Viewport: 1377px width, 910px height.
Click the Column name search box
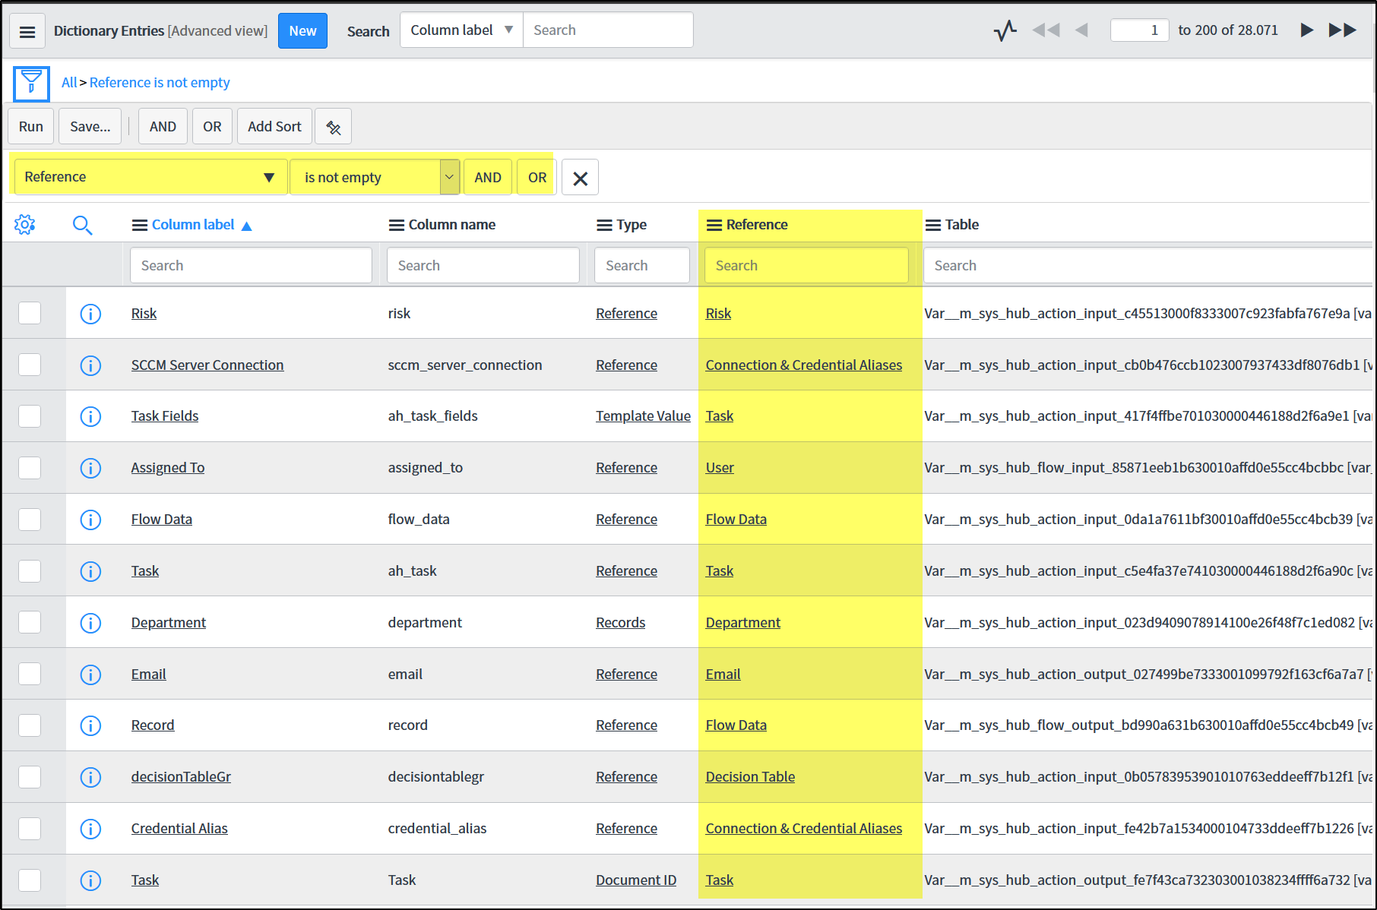click(483, 266)
